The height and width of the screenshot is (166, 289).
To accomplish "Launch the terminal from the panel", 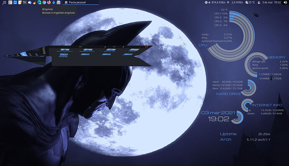I will 25,3.
